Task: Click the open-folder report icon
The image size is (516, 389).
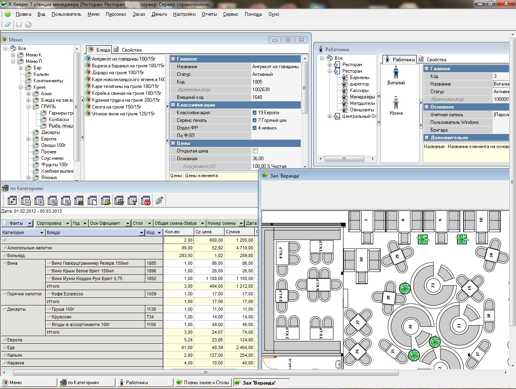Action: (x=106, y=201)
